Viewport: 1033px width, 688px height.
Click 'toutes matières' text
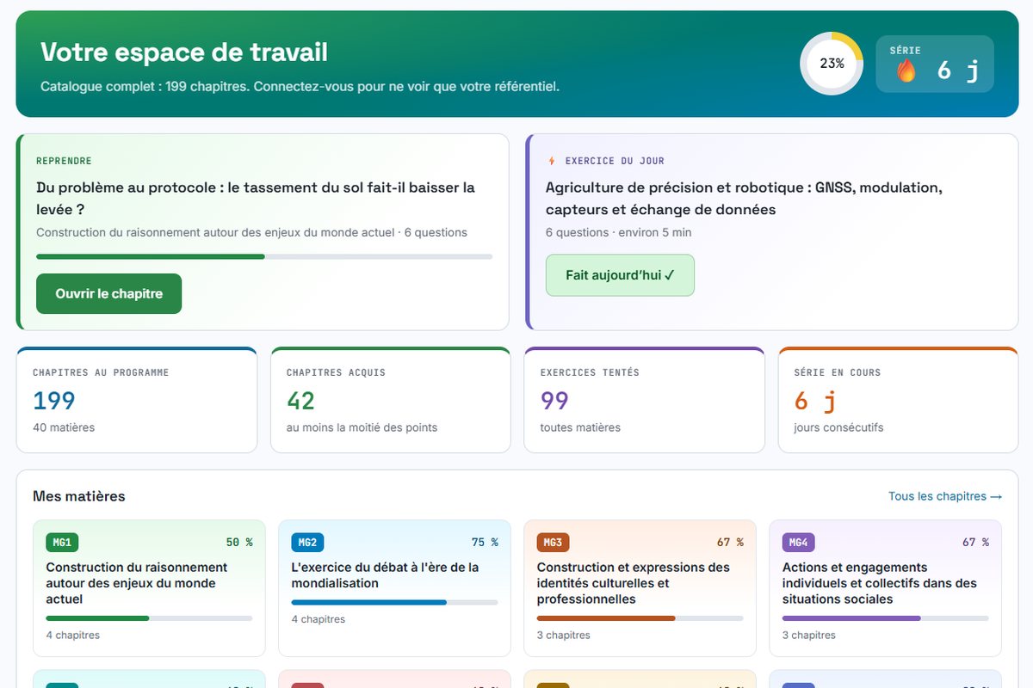tap(580, 427)
